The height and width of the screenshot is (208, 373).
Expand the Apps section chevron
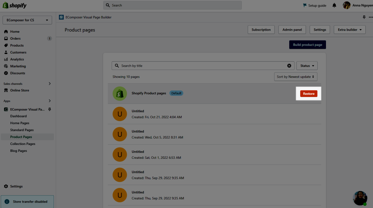(50, 101)
